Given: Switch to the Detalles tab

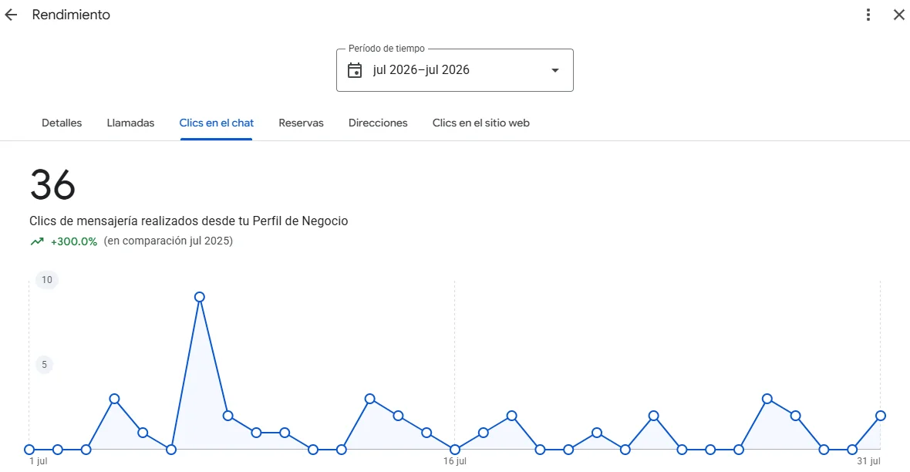Looking at the screenshot, I should pos(62,123).
